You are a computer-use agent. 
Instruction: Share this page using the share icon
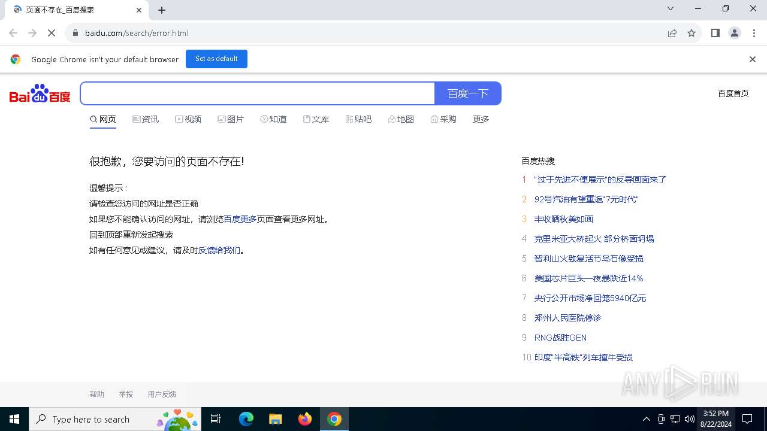(x=672, y=33)
